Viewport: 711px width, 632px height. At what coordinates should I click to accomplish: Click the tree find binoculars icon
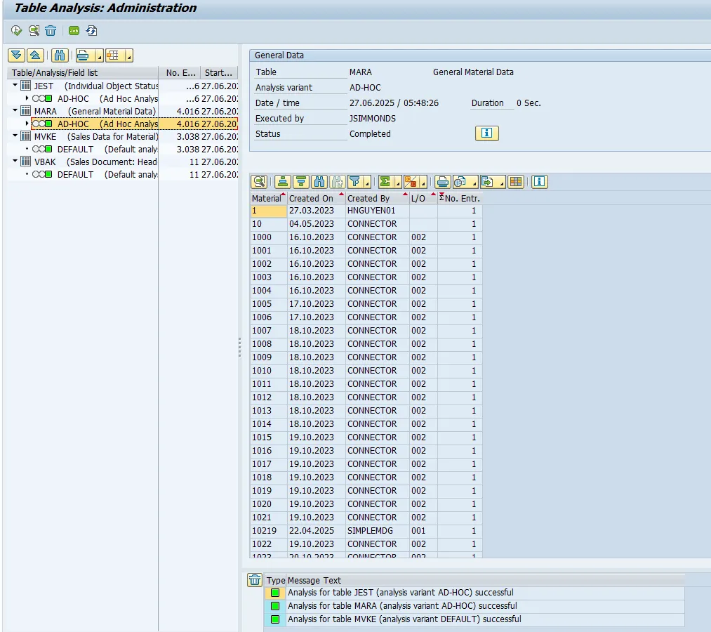tap(60, 55)
